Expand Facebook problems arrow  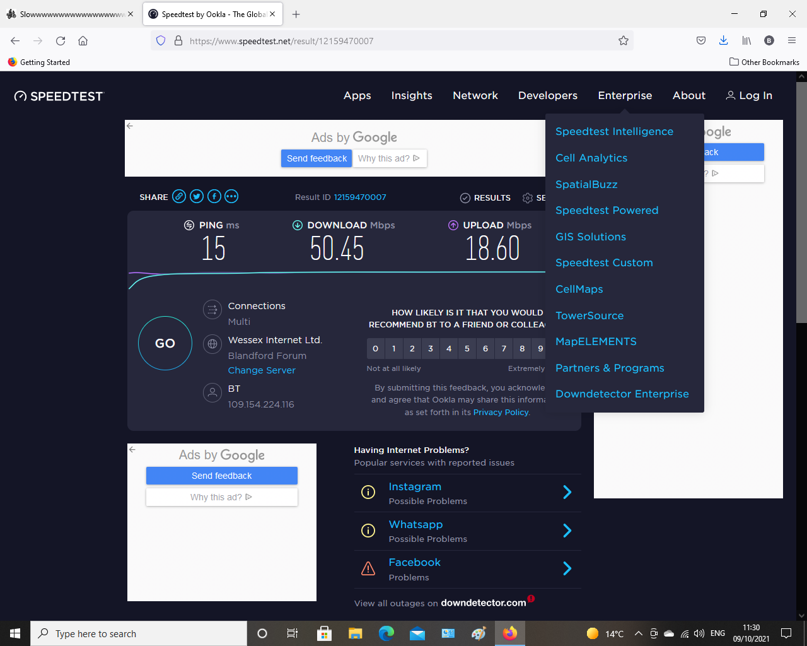pos(567,568)
